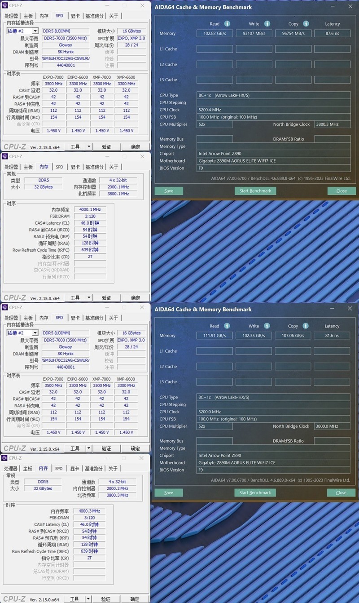The height and width of the screenshot is (603, 359).
Task: Click the Write info icon in top AIDA64 window
Action: (x=267, y=24)
